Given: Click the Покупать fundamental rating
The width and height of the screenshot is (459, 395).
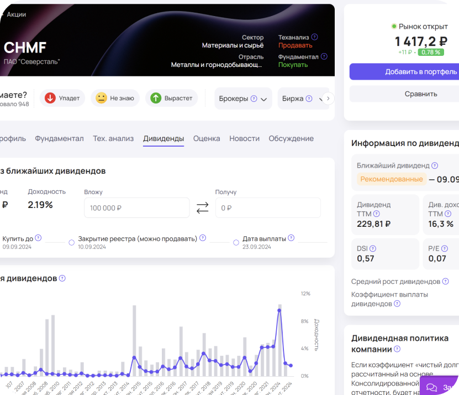Looking at the screenshot, I should 293,65.
